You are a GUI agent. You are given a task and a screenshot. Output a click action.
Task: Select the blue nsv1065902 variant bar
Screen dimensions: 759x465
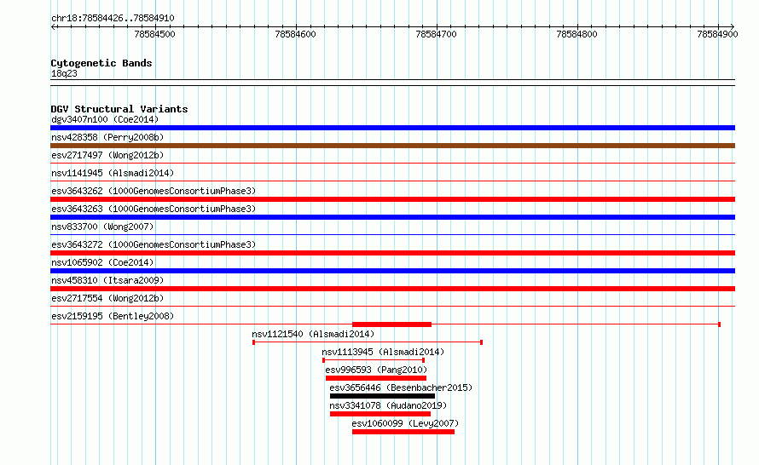click(392, 271)
